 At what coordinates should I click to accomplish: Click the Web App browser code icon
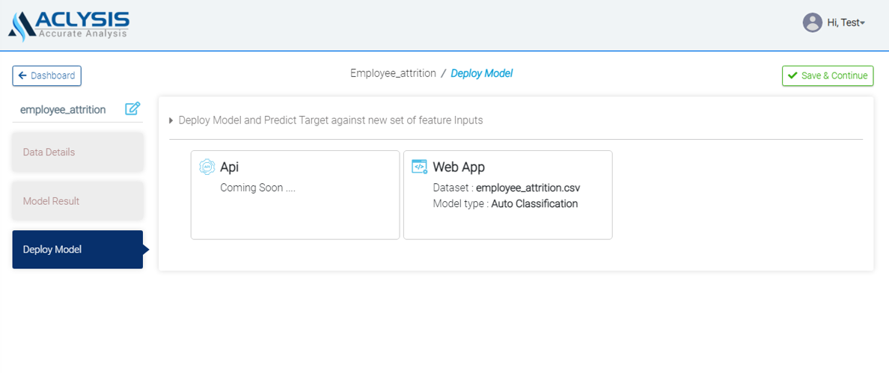point(420,167)
